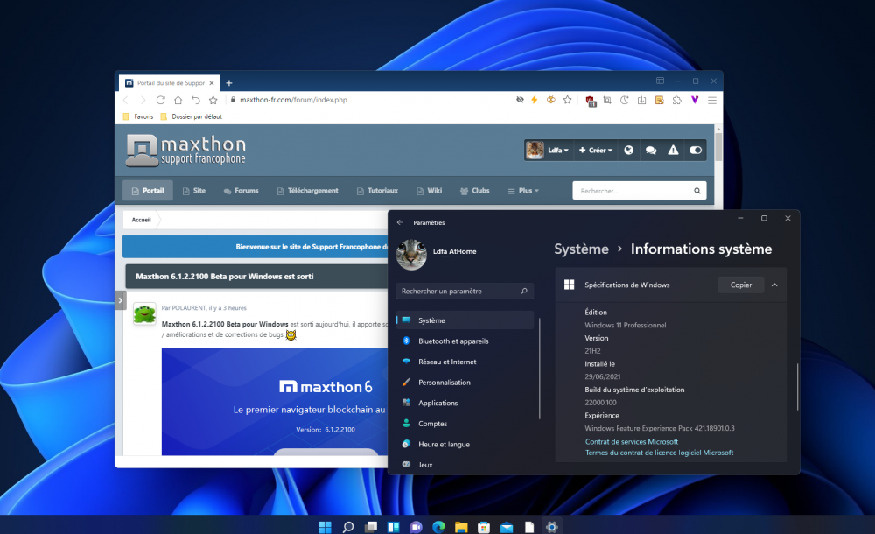The image size is (875, 534).
Task: Toggle the forum theme switch
Action: [x=696, y=151]
